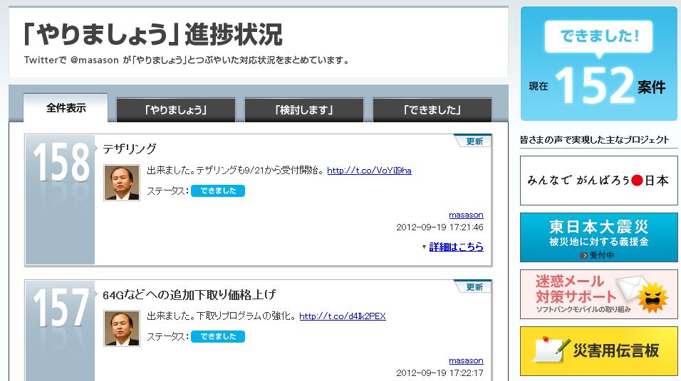Click the できました status badge for item 157
The image size is (681, 381).
[218, 337]
